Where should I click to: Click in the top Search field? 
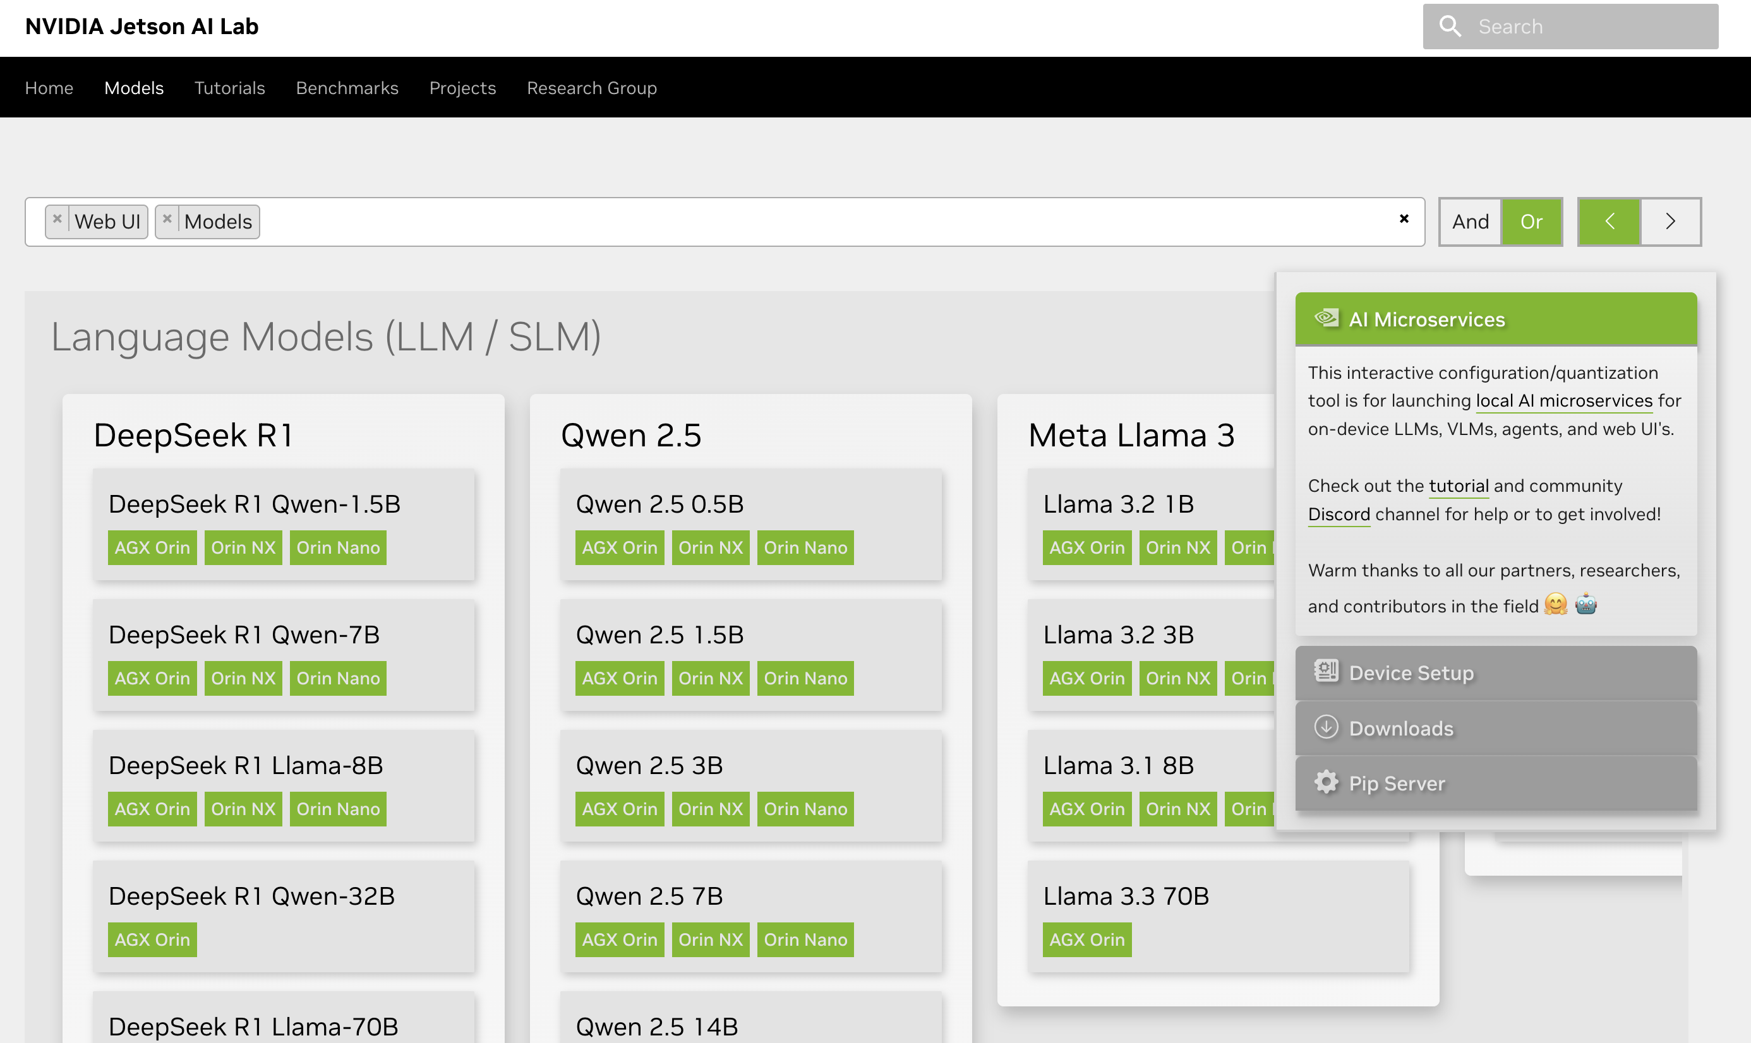coord(1570,27)
